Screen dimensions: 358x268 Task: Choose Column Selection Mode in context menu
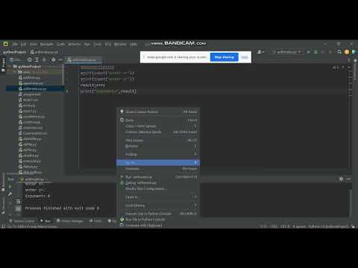pos(158,132)
